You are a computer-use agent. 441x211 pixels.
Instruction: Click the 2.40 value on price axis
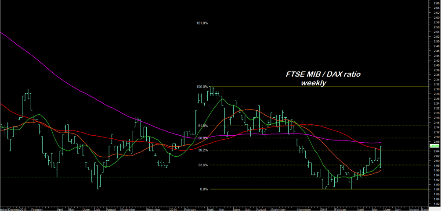437,65
